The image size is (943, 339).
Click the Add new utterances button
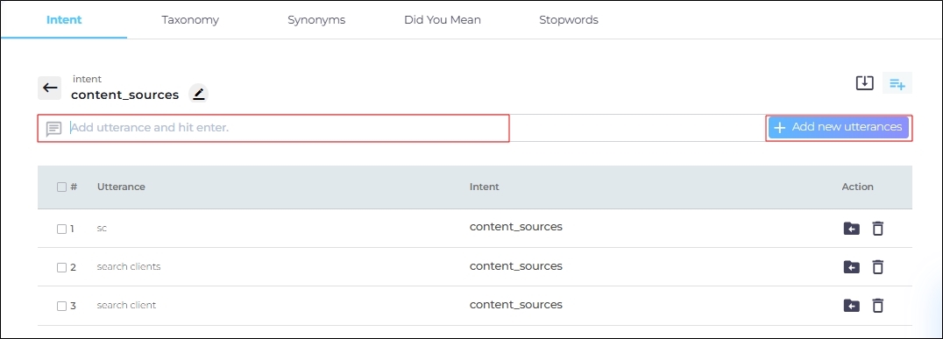(839, 127)
